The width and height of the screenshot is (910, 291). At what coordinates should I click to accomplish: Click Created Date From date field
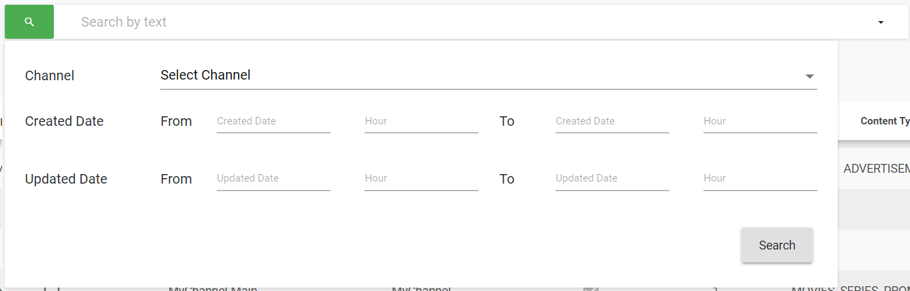(x=273, y=122)
